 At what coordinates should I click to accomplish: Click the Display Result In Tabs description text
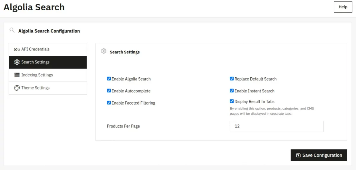click(x=272, y=111)
